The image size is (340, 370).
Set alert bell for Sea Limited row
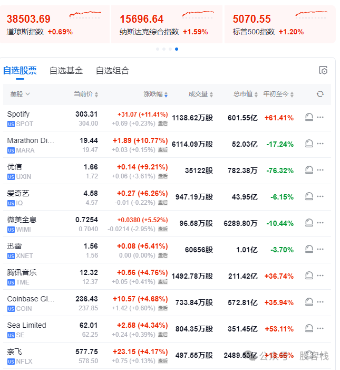tap(309, 329)
